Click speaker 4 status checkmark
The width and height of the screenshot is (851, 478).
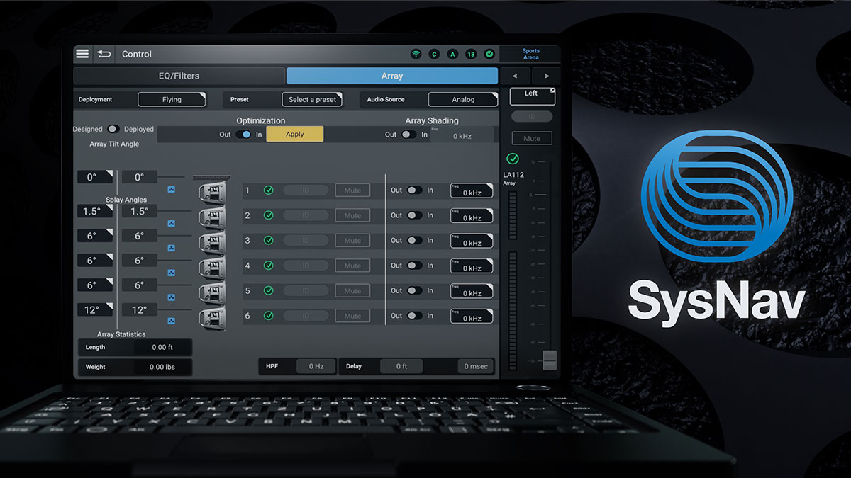pos(269,266)
